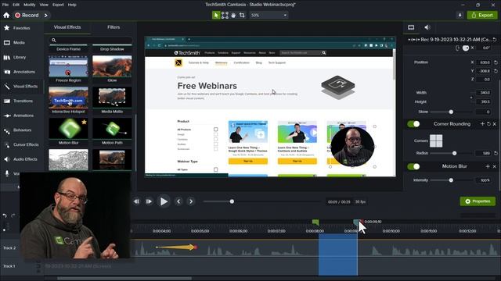Select the Ripple/transform mode tool
Viewport: 501px width, 281px height.
click(x=225, y=15)
